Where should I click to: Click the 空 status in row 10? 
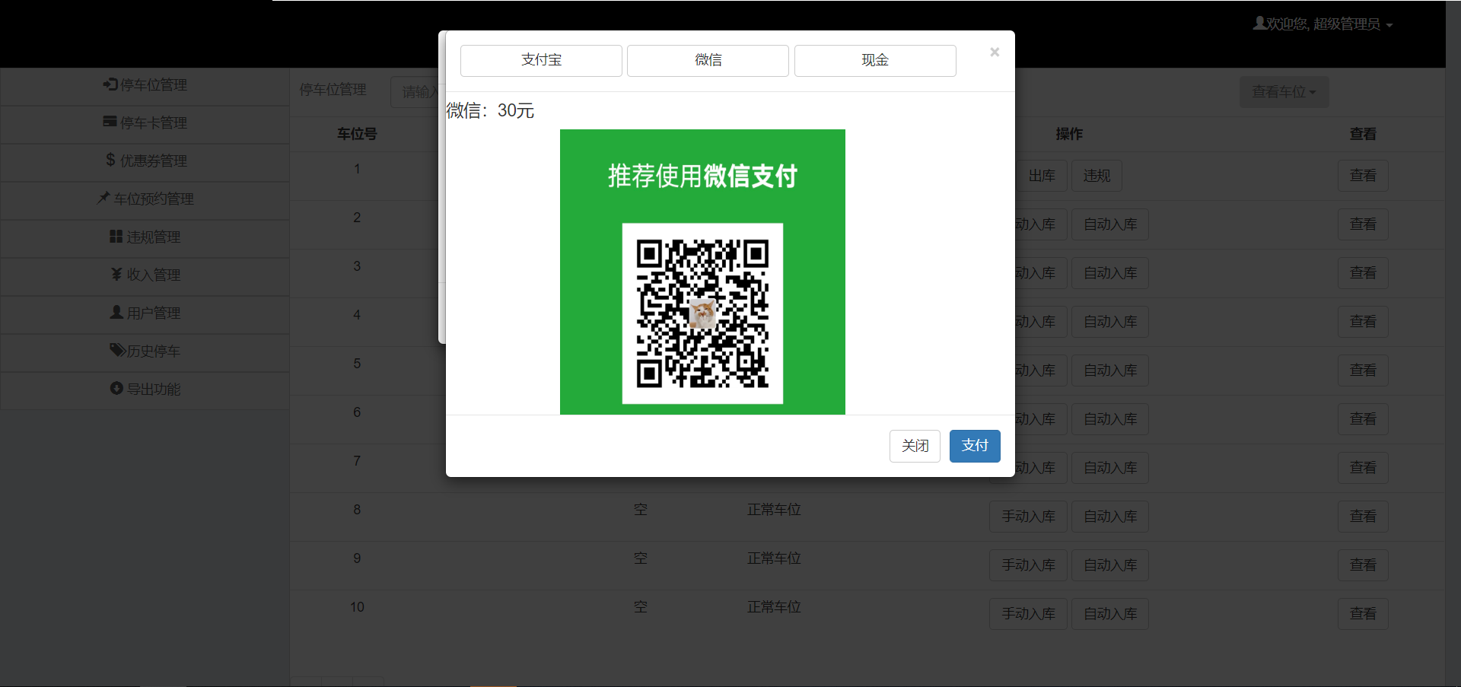point(641,607)
